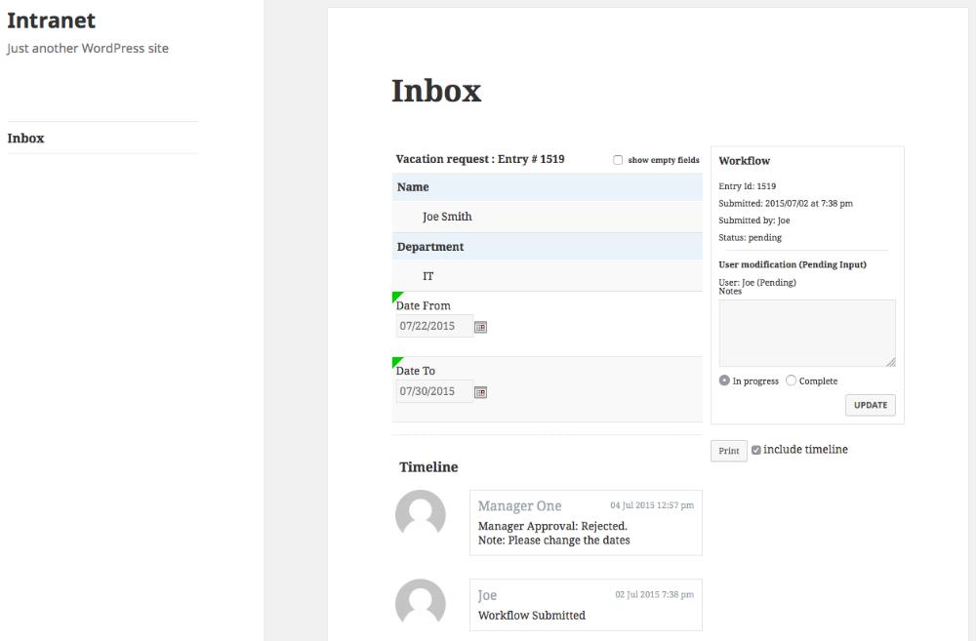Screen dimensions: 976x641
Task: Open the Inbox item in the sidebar
Action: [x=25, y=138]
